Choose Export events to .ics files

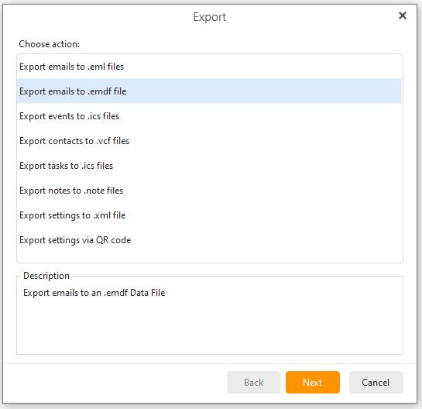[209, 116]
